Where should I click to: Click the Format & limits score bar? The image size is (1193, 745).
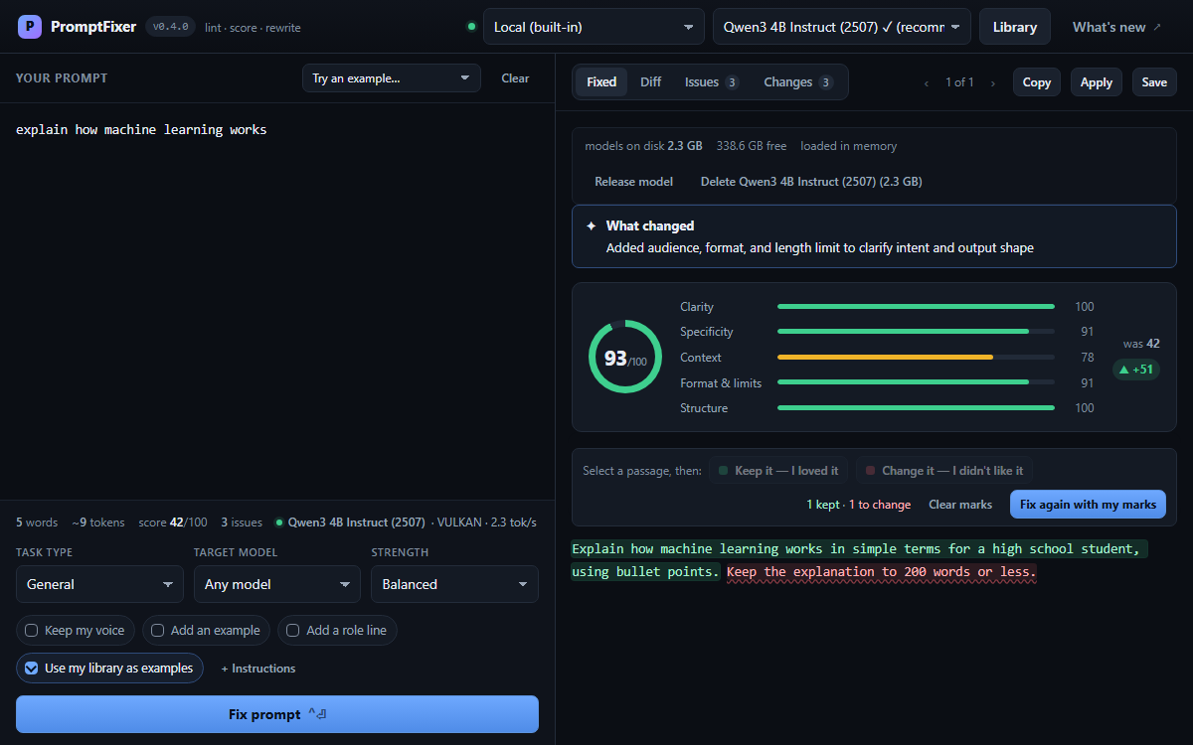[916, 382]
